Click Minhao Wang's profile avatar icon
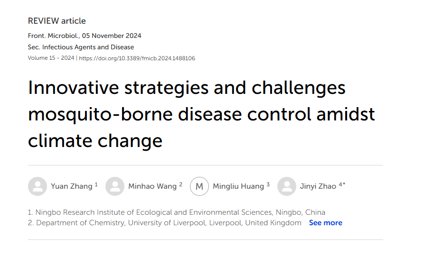Image resolution: width=424 pixels, height=266 pixels. click(x=115, y=186)
